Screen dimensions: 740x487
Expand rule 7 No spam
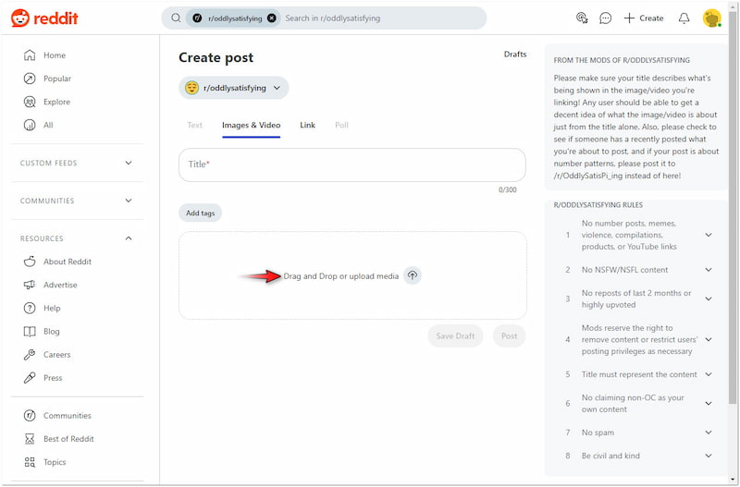[x=709, y=432]
